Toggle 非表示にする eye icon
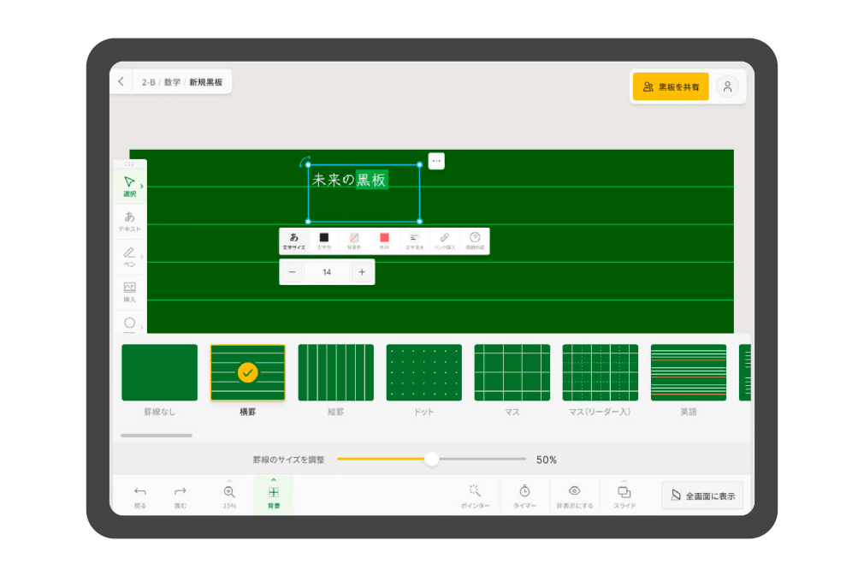 (574, 495)
